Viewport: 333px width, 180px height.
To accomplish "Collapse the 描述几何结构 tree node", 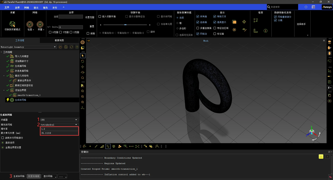I will [4, 76].
